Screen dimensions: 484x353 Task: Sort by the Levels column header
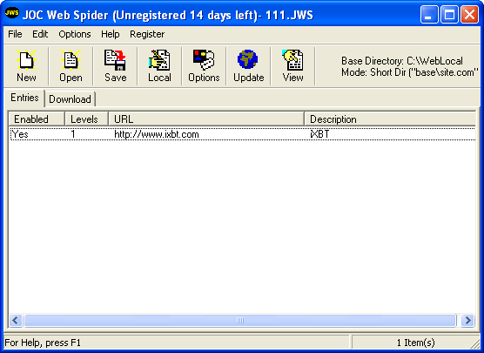click(86, 119)
